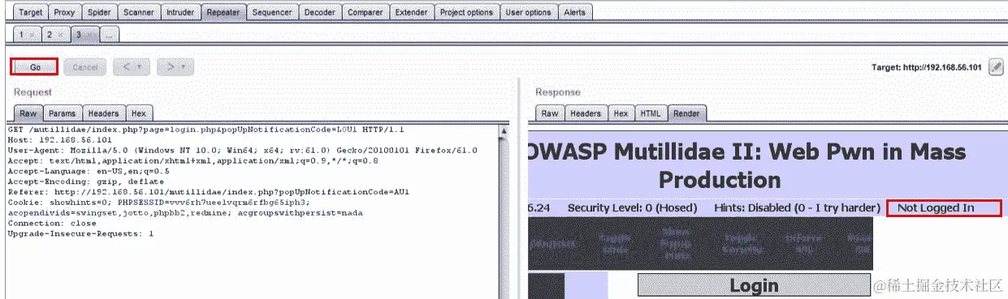Select Repeater sub-tab 3

78,35
